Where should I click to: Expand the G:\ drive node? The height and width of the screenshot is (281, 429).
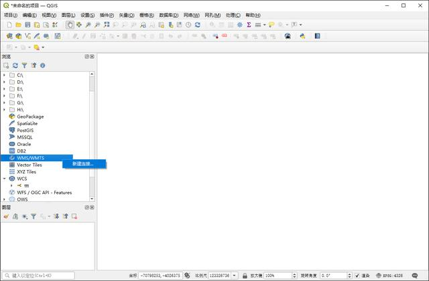(x=4, y=102)
